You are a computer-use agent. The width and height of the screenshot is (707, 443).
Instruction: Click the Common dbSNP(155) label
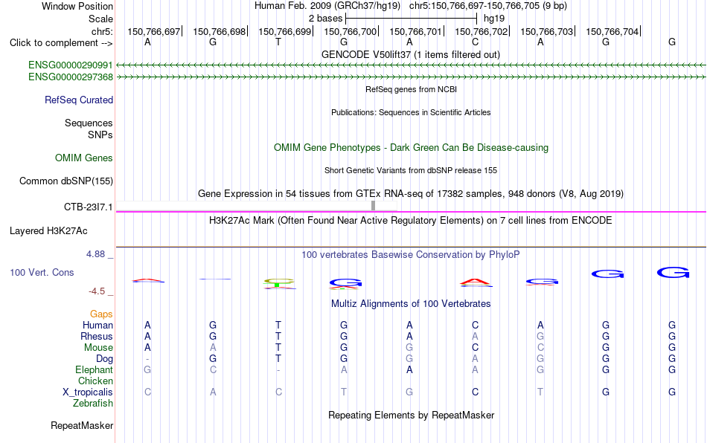pyautogui.click(x=65, y=181)
